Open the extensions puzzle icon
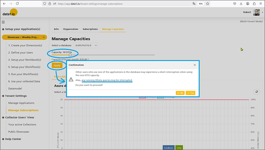This screenshot has height=150, width=265. [254, 4]
